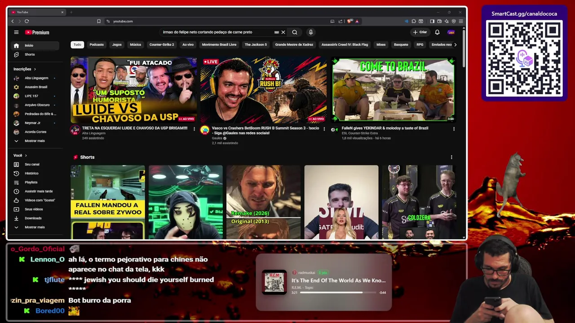The height and width of the screenshot is (323, 575).
Task: Open site settings icon beside youtube.com
Action: tap(108, 21)
